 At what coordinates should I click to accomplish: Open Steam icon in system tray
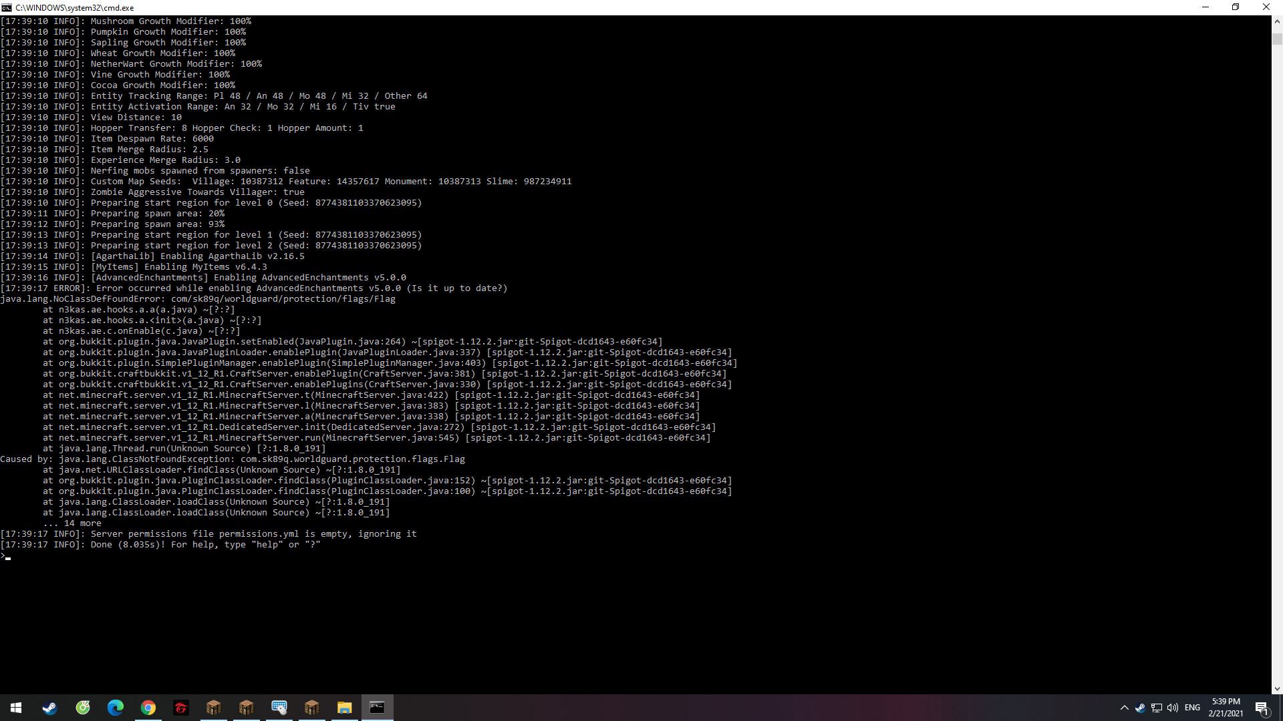click(x=1140, y=708)
